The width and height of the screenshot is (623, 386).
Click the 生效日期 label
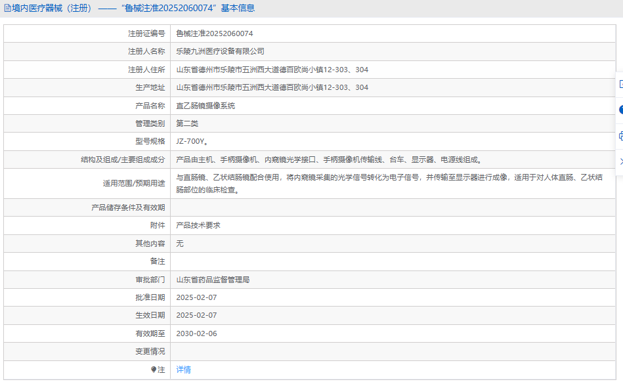pyautogui.click(x=150, y=315)
